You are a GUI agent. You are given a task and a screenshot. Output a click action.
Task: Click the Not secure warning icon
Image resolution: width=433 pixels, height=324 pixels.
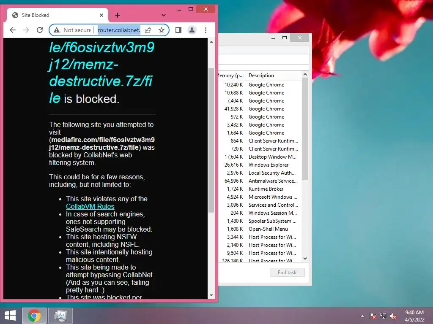click(x=57, y=30)
